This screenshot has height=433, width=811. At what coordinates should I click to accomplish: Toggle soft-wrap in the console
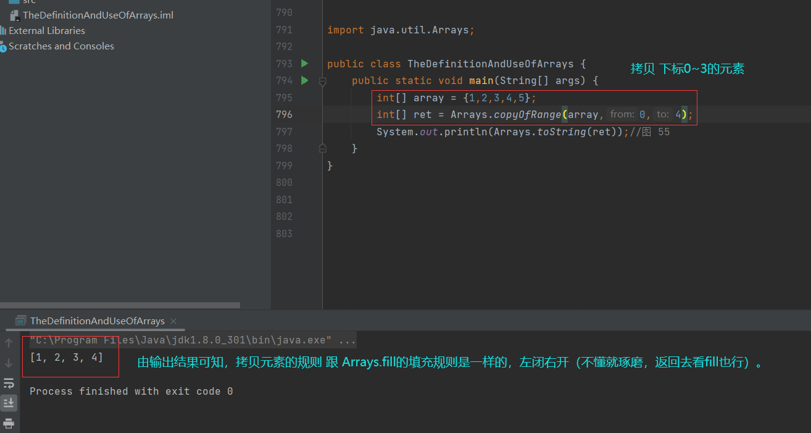[9, 384]
